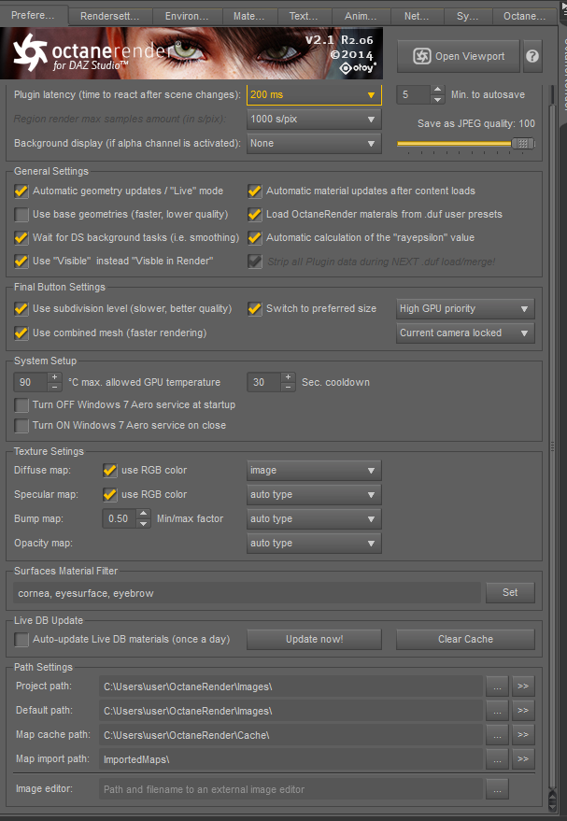Toggle Use combined mesh checkbox

coord(21,333)
